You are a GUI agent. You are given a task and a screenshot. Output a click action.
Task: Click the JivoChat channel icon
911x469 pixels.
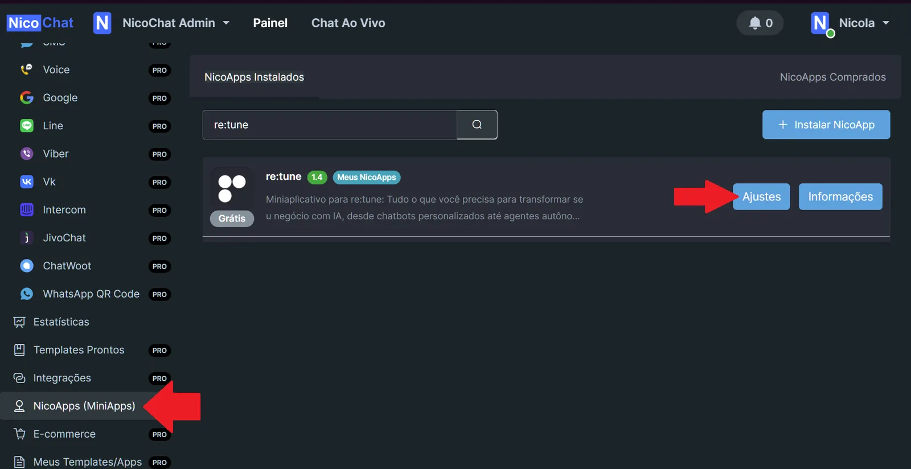click(x=27, y=238)
